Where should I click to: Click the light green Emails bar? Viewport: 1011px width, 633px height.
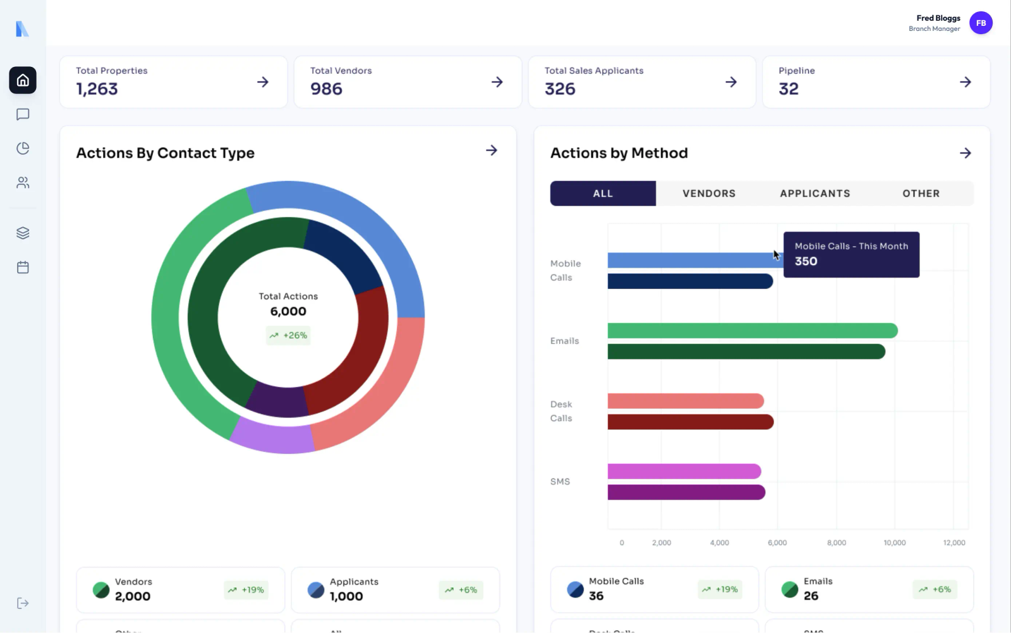point(753,331)
